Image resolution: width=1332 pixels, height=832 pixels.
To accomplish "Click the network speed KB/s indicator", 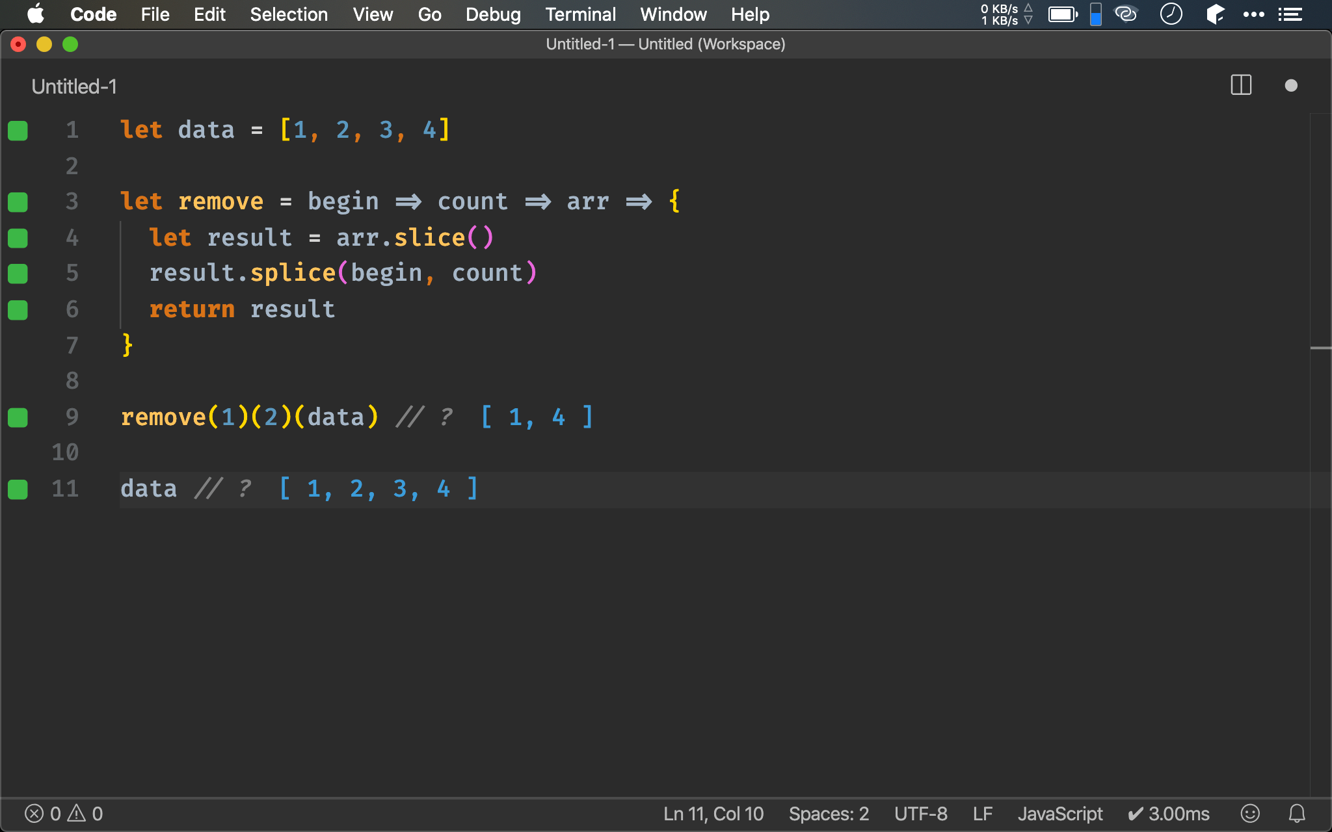I will click(x=1007, y=14).
